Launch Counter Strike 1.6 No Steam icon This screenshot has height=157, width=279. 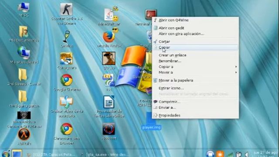pos(66,9)
